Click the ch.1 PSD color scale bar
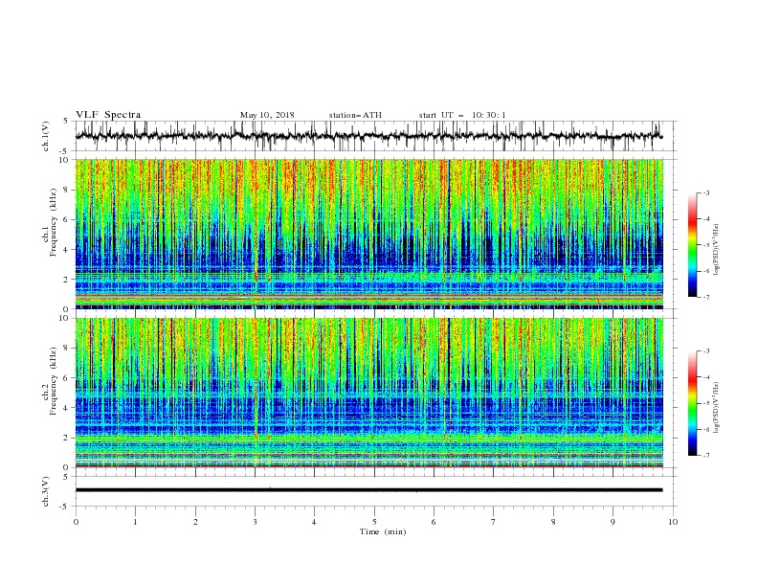Viewport: 758px width, 586px height. [x=692, y=245]
